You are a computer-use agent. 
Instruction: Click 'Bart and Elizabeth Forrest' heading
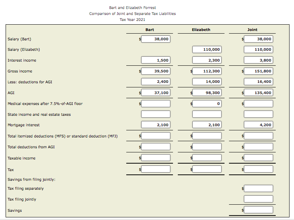132,8
